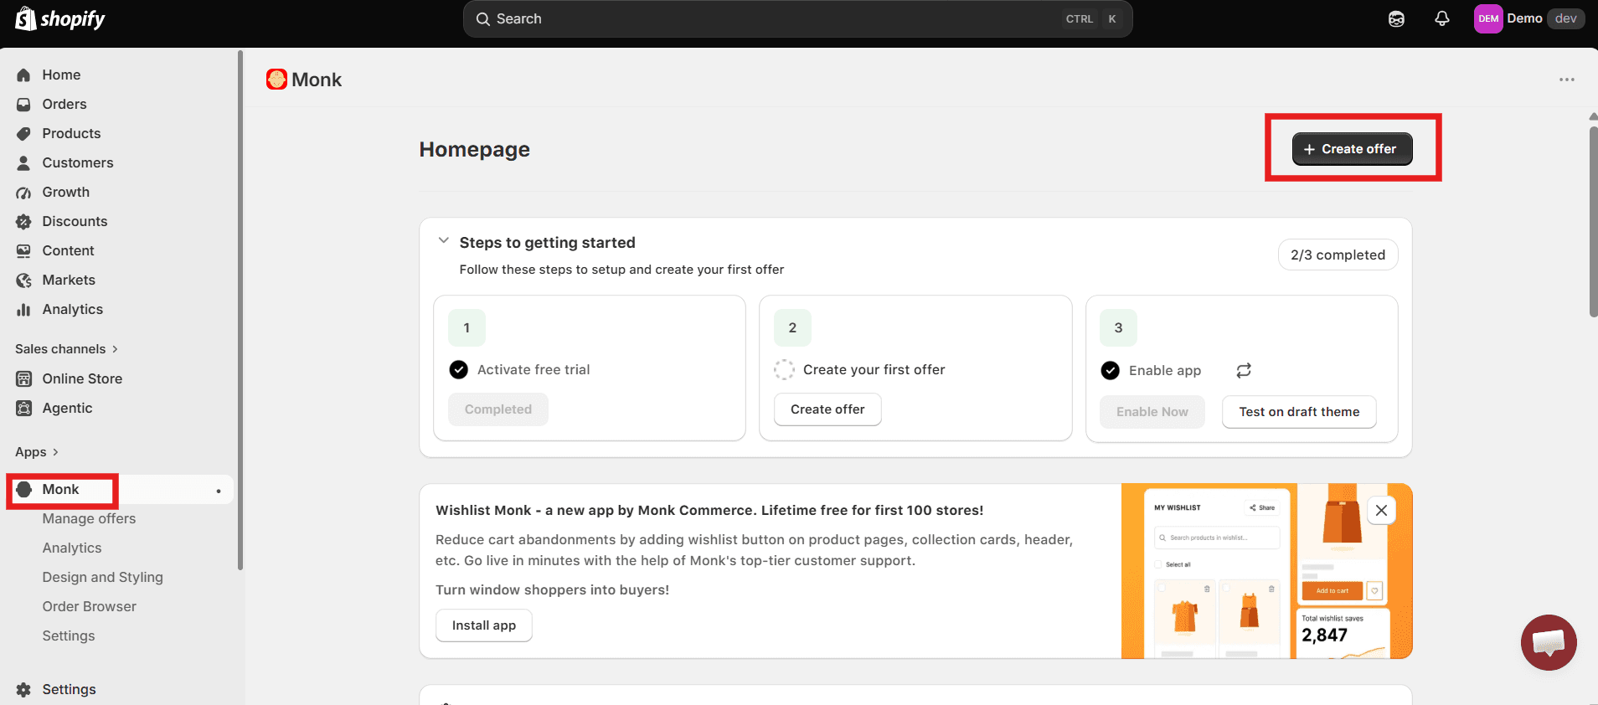1598x705 pixels.
Task: Click the 2/3 completed progress badge
Action: point(1338,255)
